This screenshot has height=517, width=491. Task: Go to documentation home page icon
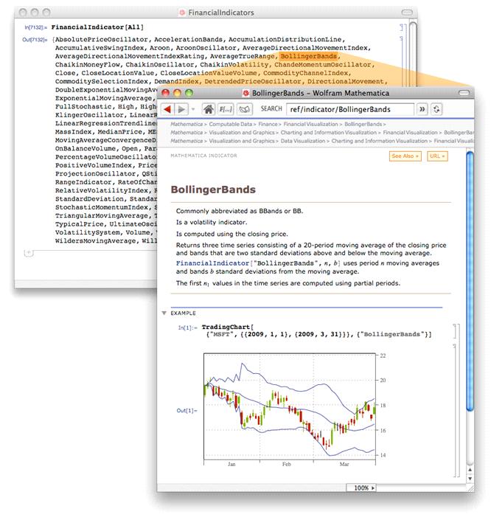(209, 109)
